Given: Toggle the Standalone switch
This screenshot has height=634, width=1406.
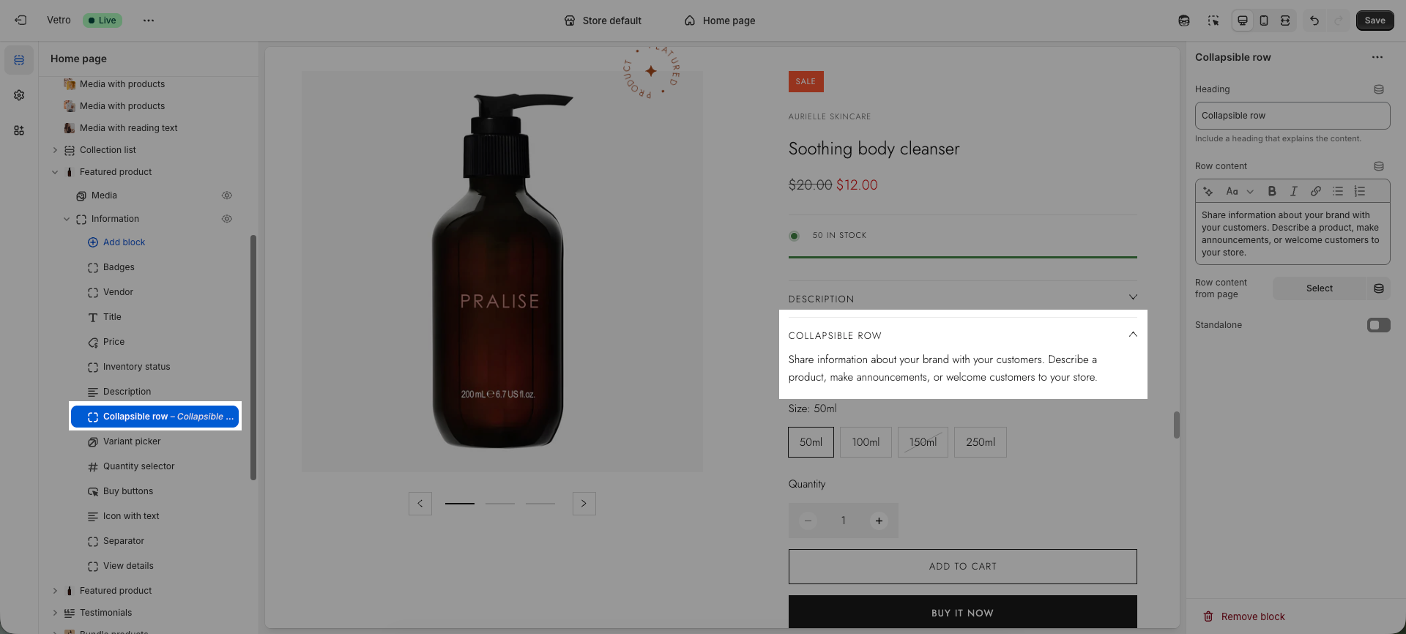Looking at the screenshot, I should (1378, 325).
